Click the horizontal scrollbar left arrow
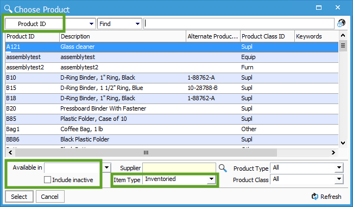 point(10,153)
